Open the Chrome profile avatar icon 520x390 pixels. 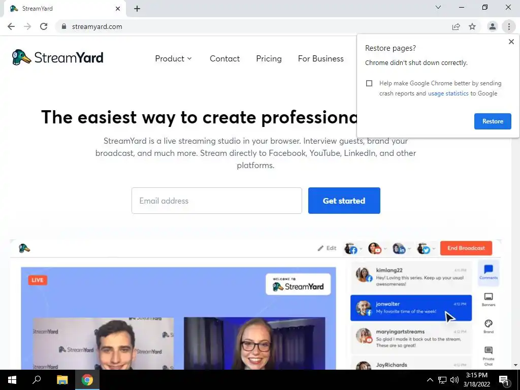(493, 26)
